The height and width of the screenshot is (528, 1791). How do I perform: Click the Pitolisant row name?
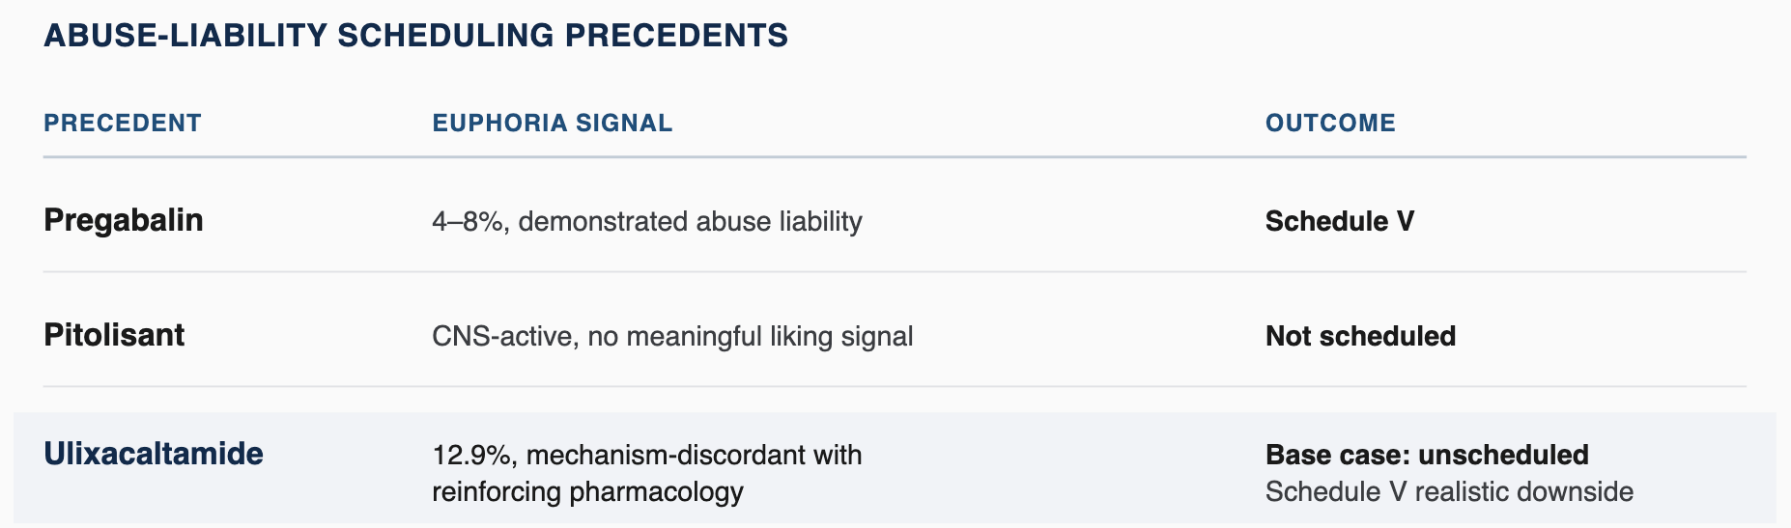pos(114,336)
